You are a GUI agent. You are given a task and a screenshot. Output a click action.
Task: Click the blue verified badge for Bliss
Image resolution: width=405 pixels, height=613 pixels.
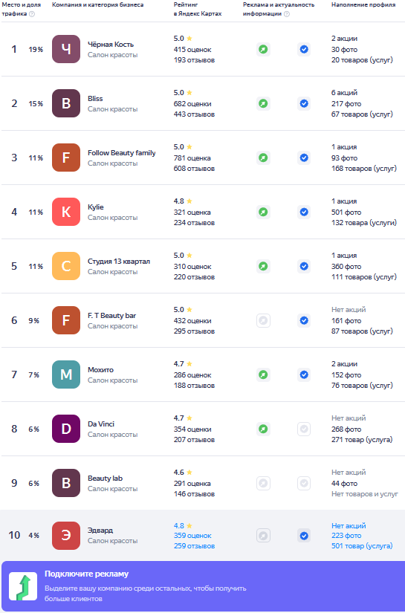pos(304,103)
